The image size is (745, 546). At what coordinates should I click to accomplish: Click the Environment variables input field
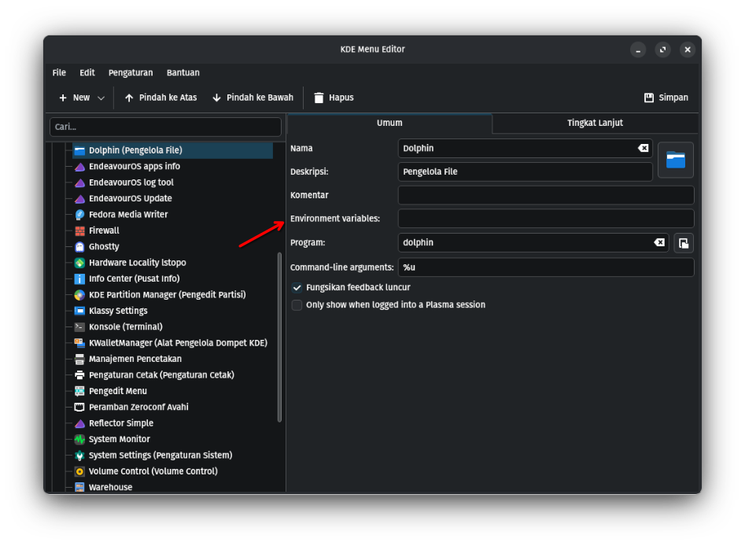546,219
